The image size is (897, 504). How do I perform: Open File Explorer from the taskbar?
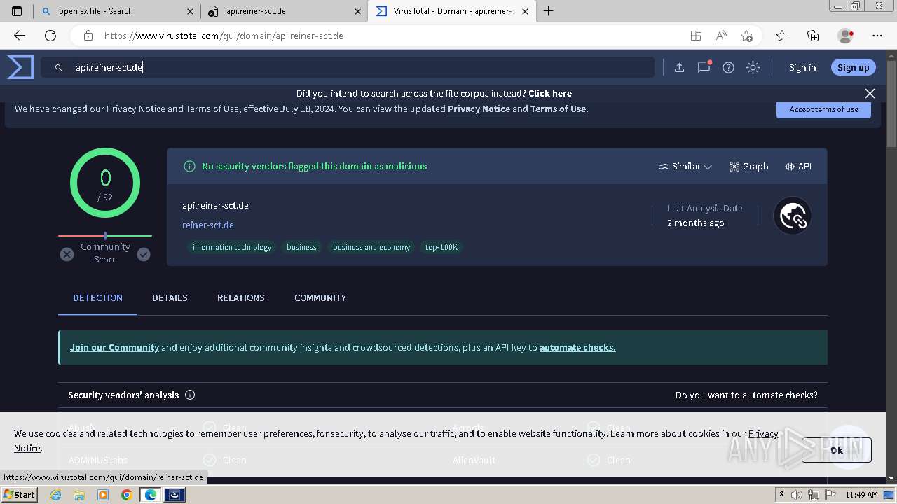(x=79, y=495)
